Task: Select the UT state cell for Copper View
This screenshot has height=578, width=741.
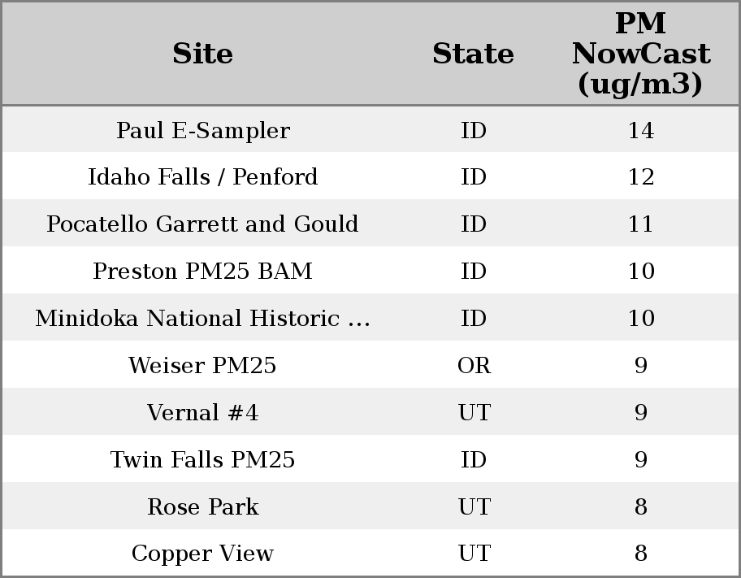Action: (x=474, y=554)
